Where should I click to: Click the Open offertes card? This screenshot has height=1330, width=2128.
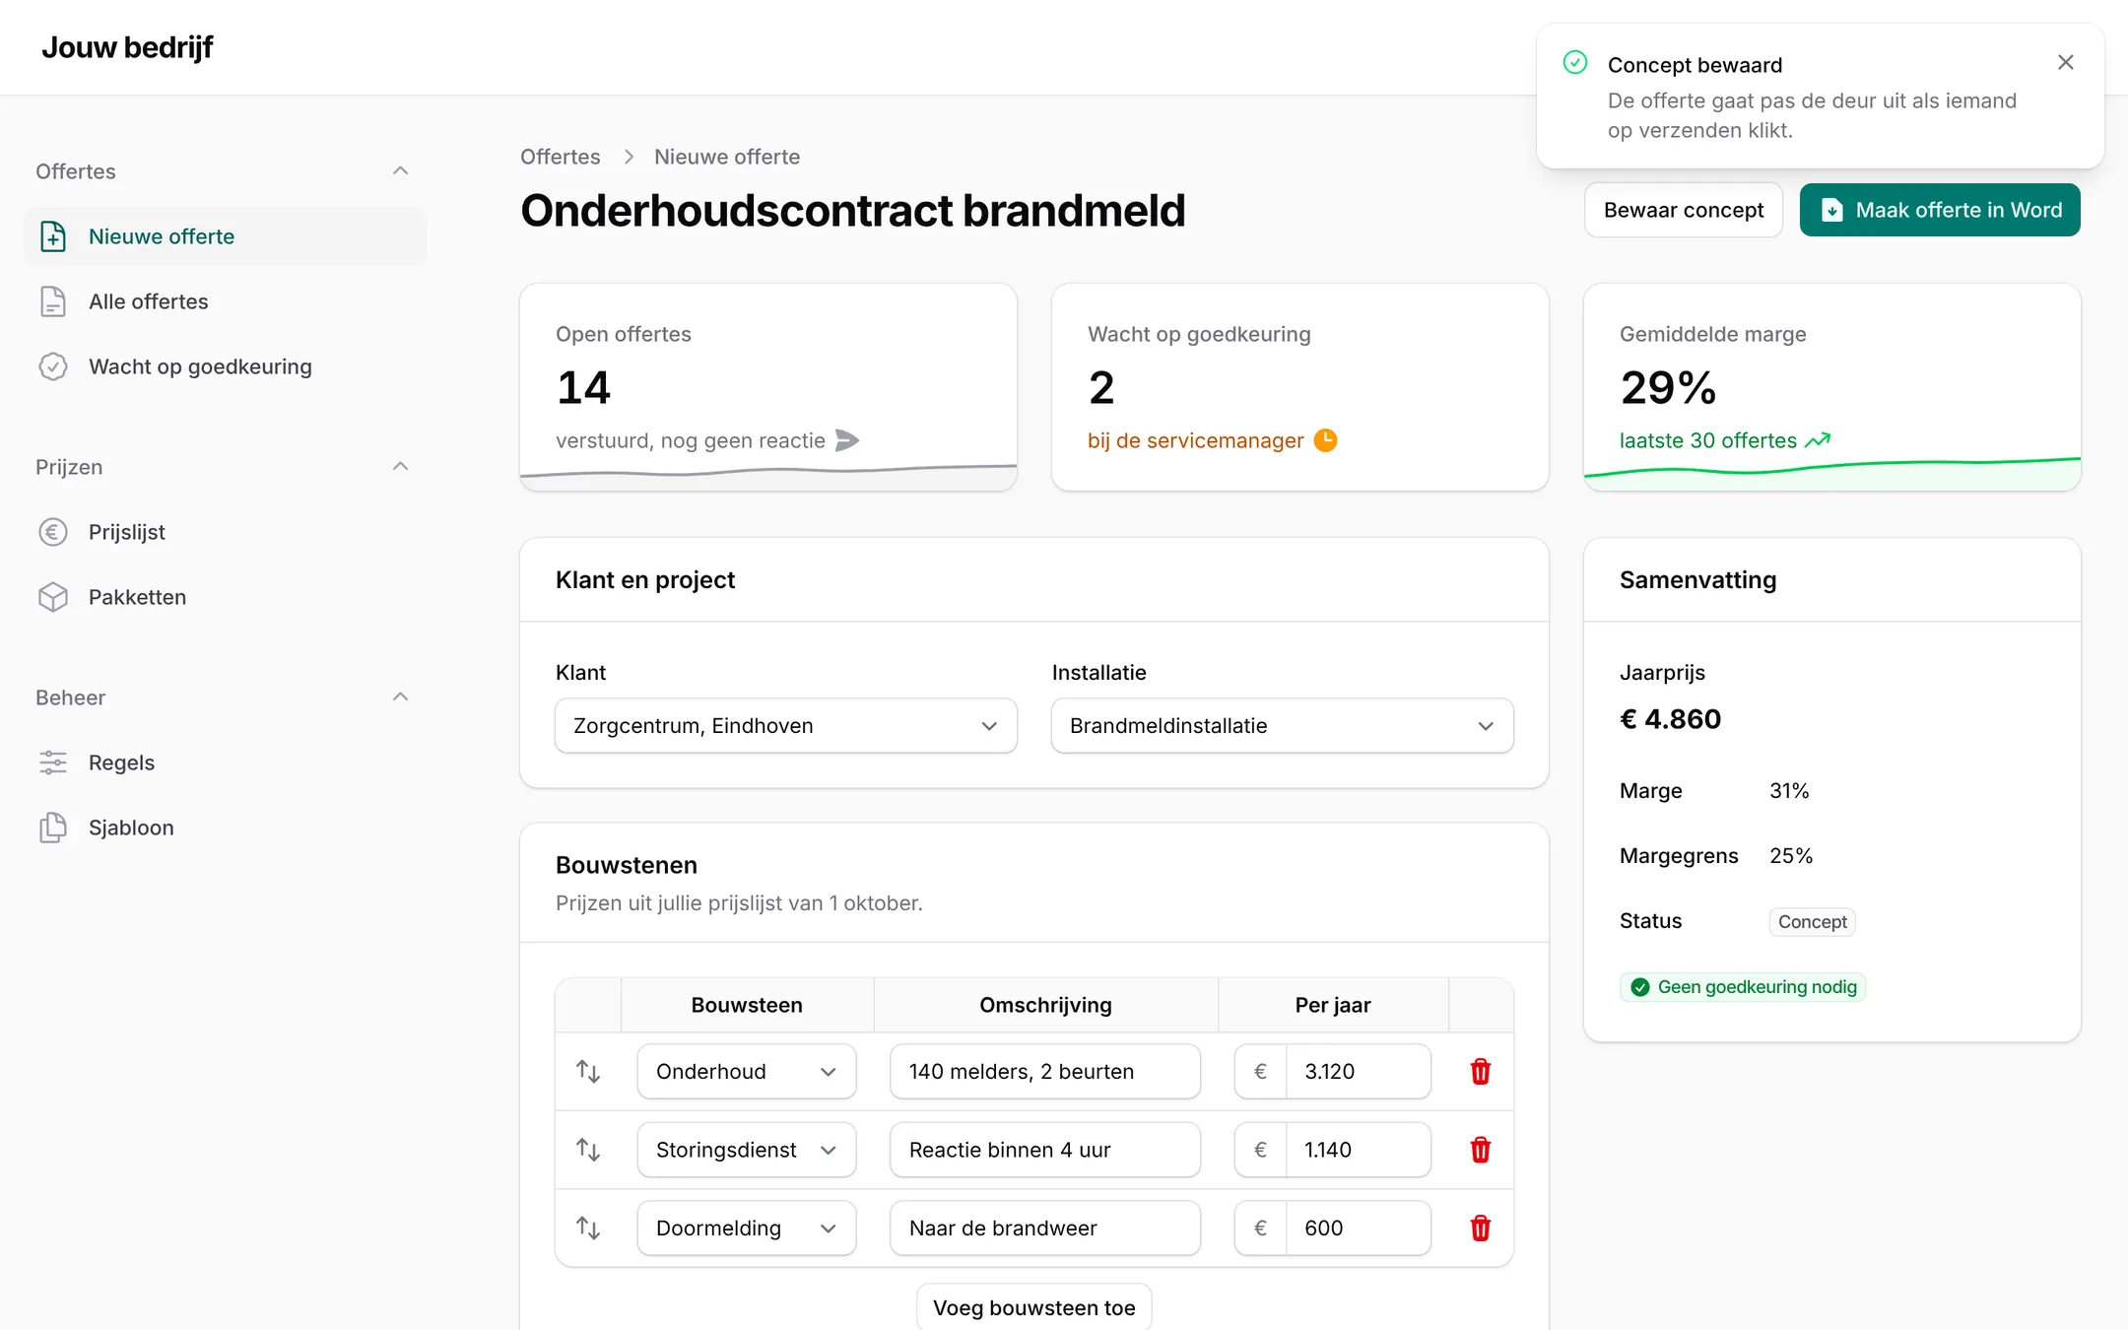(x=768, y=387)
